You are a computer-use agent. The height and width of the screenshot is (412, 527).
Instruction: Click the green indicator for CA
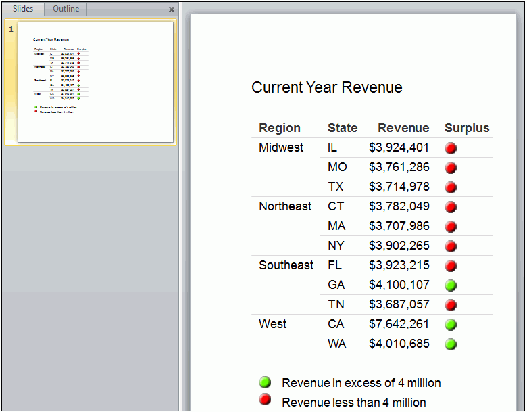point(451,325)
